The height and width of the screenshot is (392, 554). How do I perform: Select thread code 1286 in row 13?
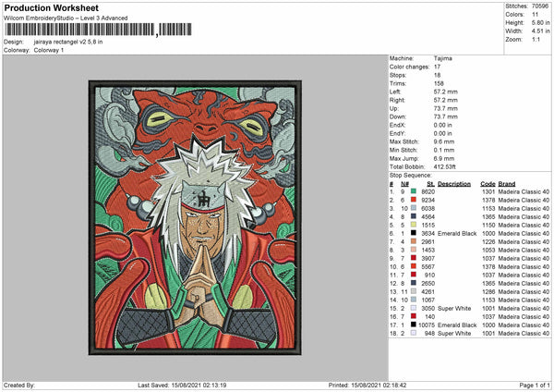[488, 292]
